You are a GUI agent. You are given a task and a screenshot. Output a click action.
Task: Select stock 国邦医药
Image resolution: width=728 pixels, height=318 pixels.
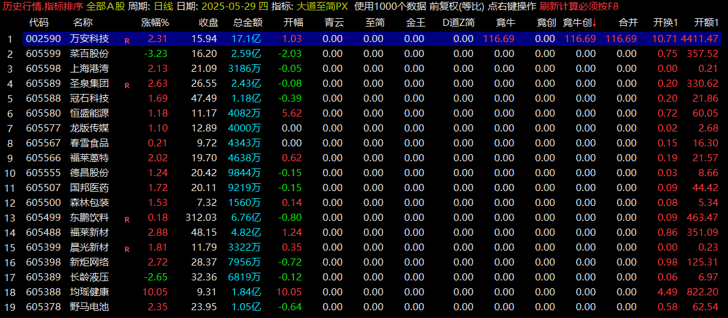pyautogui.click(x=89, y=188)
